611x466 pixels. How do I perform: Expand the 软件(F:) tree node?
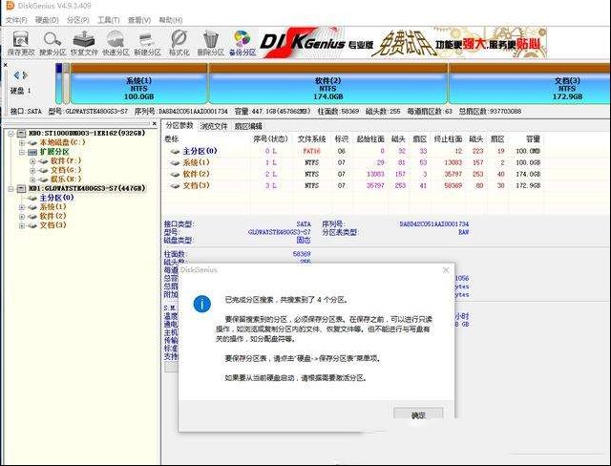[x=32, y=161]
